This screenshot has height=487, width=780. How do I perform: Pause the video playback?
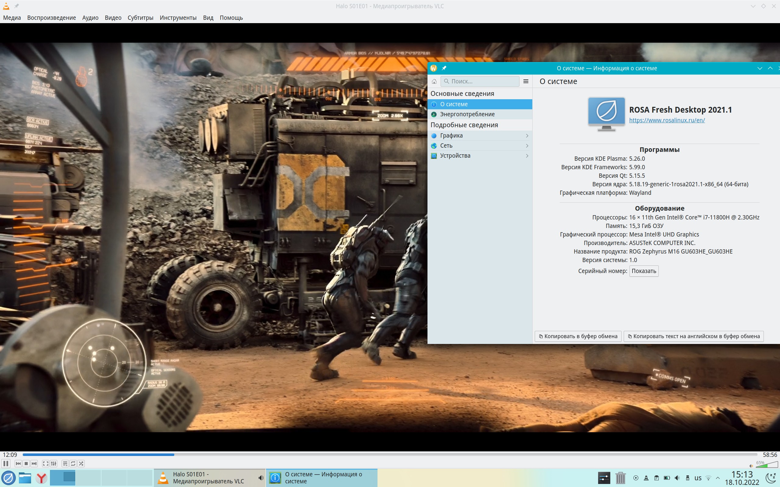[x=6, y=464]
